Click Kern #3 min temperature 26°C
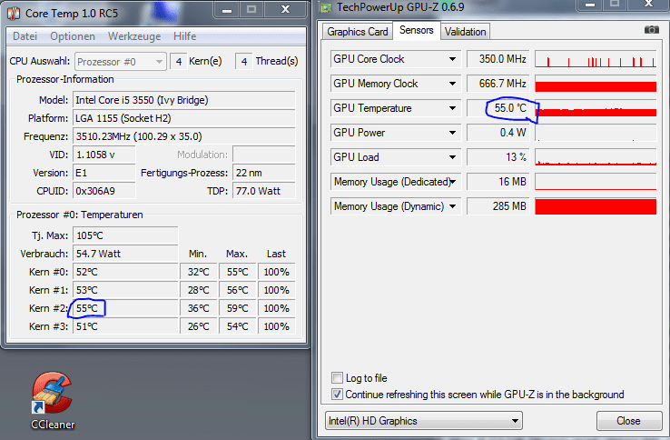Screen dimensions: 670x440 pyautogui.click(x=198, y=326)
